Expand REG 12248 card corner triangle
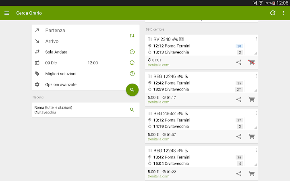 click(256, 165)
